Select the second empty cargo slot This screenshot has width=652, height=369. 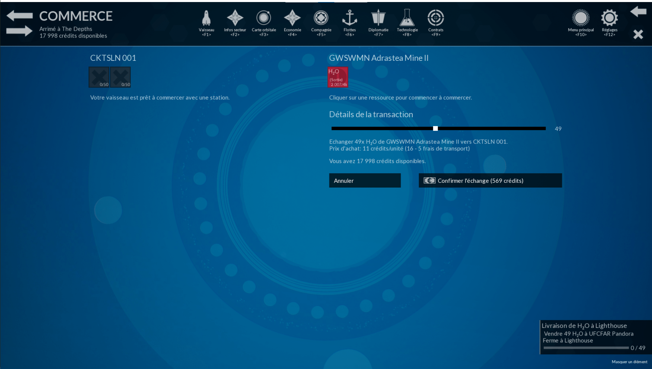pyautogui.click(x=121, y=77)
